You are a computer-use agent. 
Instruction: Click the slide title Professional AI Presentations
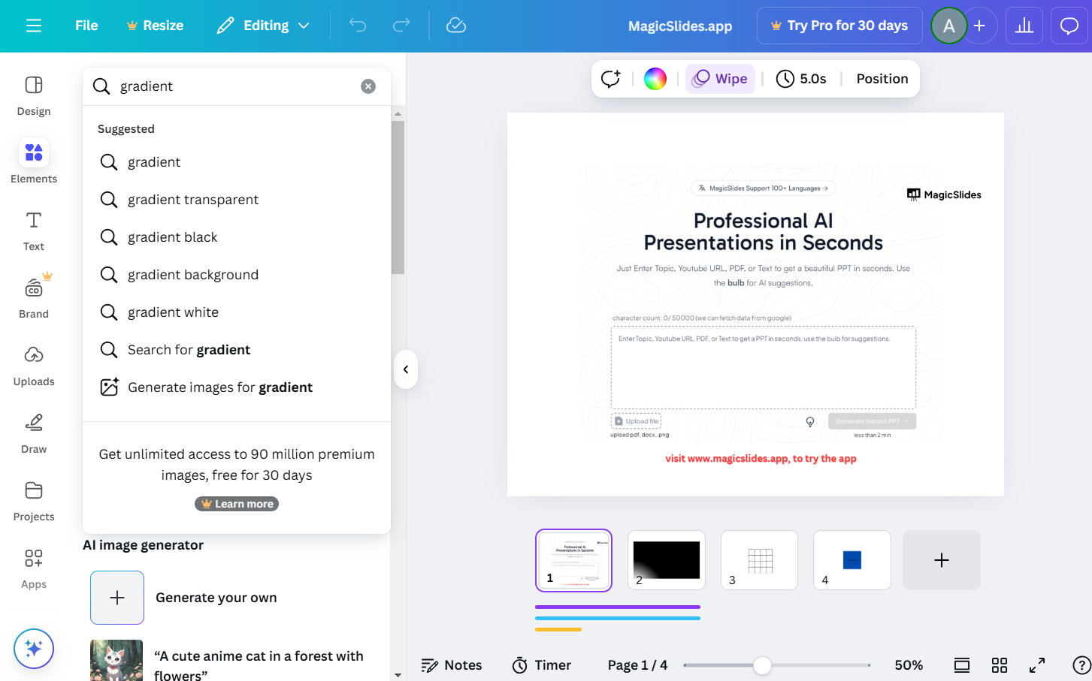763,231
